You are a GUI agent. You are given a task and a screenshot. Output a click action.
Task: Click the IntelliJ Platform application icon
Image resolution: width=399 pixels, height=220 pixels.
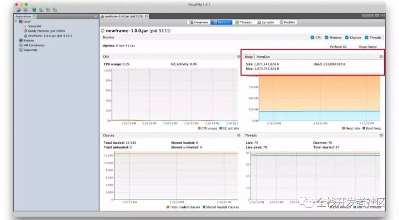(x=26, y=31)
